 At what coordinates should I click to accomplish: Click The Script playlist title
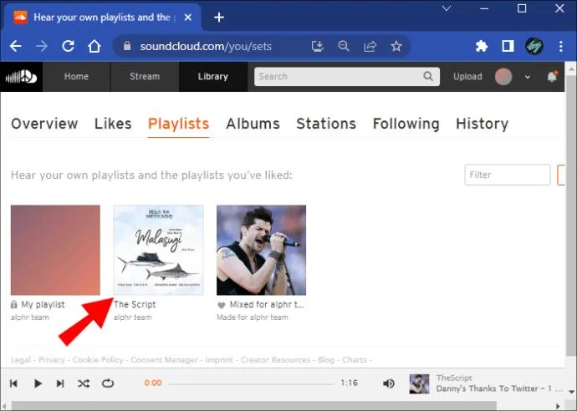tap(135, 304)
